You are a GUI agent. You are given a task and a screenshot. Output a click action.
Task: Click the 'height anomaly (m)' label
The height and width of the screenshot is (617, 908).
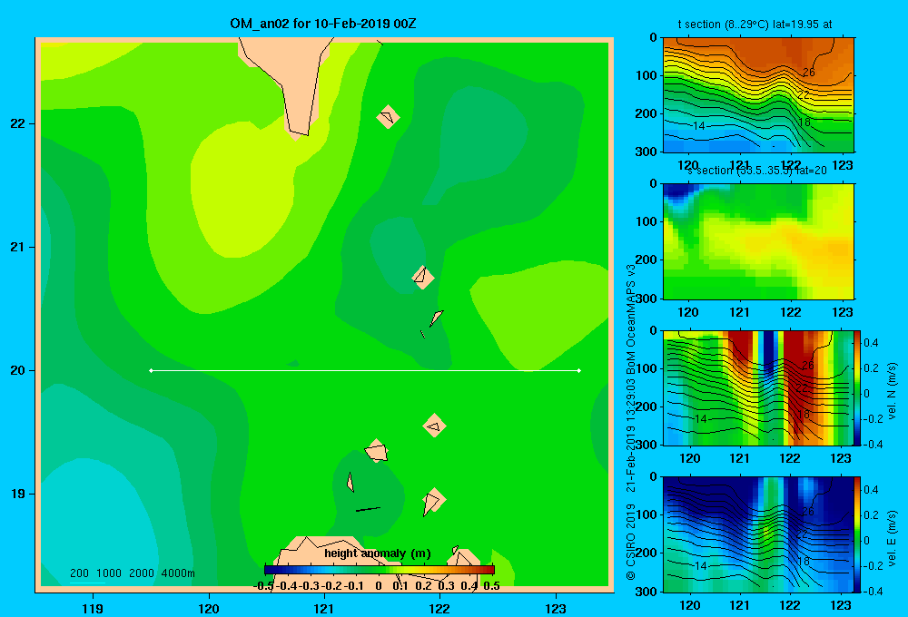(378, 553)
